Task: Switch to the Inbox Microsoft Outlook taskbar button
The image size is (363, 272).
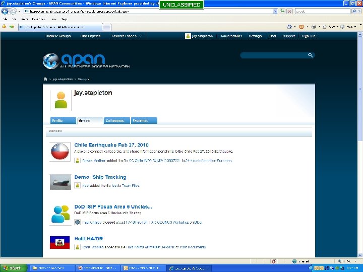Action: click(144, 268)
